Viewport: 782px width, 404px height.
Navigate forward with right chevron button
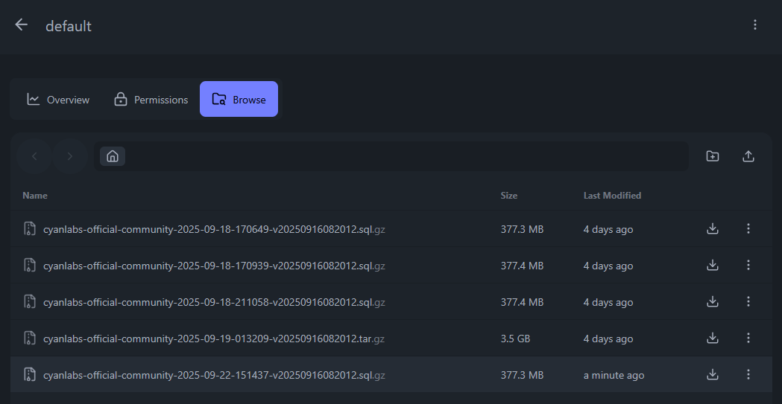pos(70,156)
